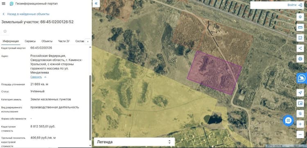Screen dimensions: 307x148
Task: Open the map location marker tool
Action: [300, 17]
